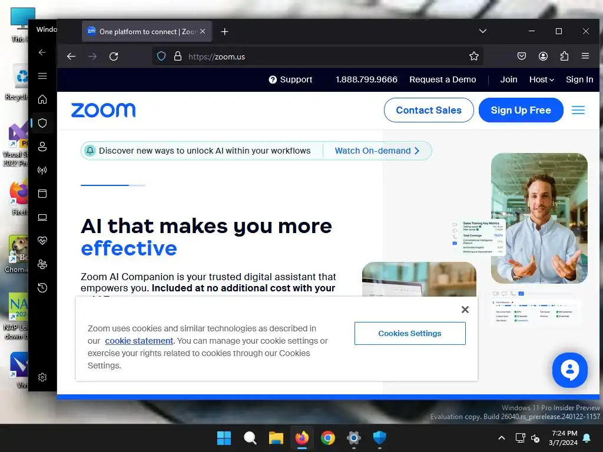
Task: Click back arrow in Windows Security window
Action: tap(42, 52)
